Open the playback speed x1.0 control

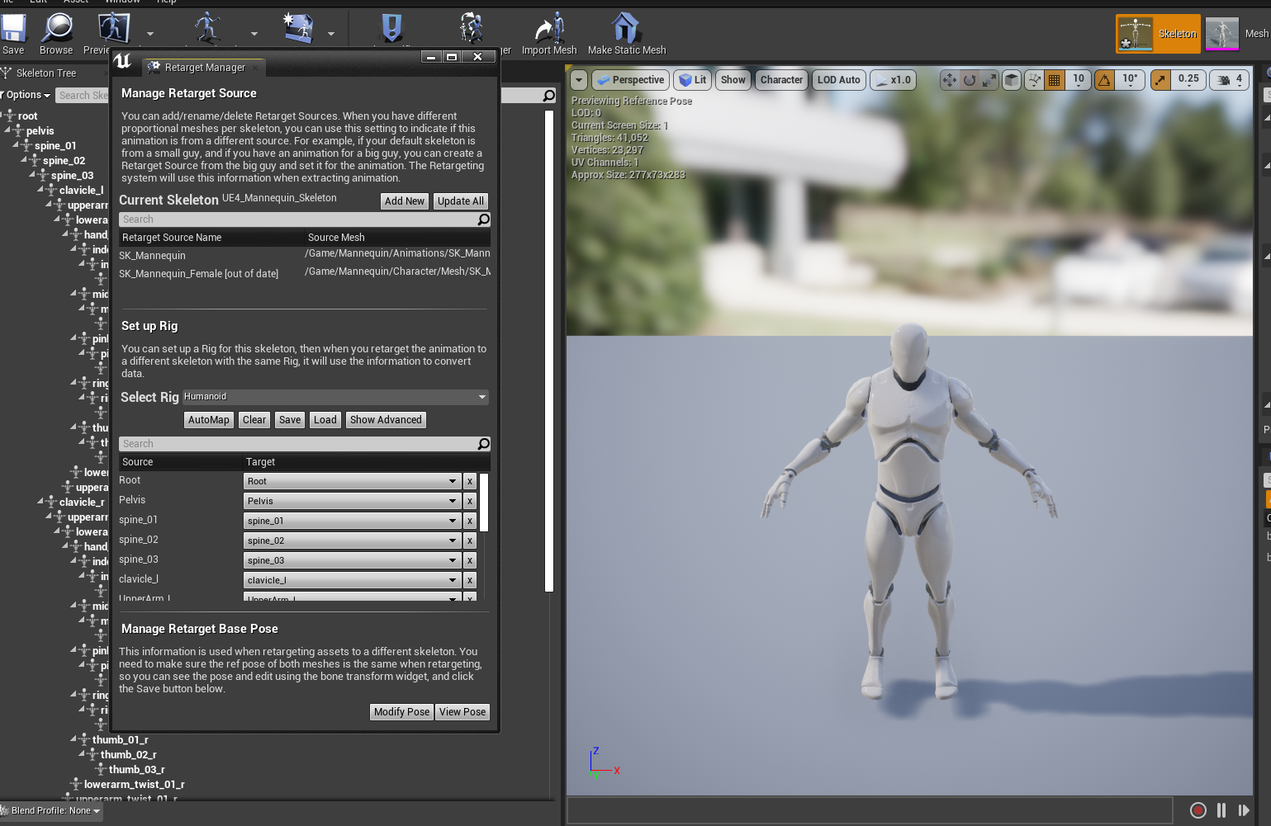(x=893, y=80)
